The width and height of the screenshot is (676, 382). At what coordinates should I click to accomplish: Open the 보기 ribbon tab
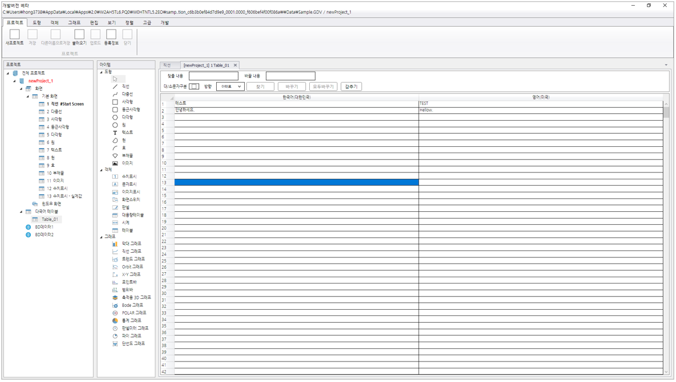pos(112,22)
